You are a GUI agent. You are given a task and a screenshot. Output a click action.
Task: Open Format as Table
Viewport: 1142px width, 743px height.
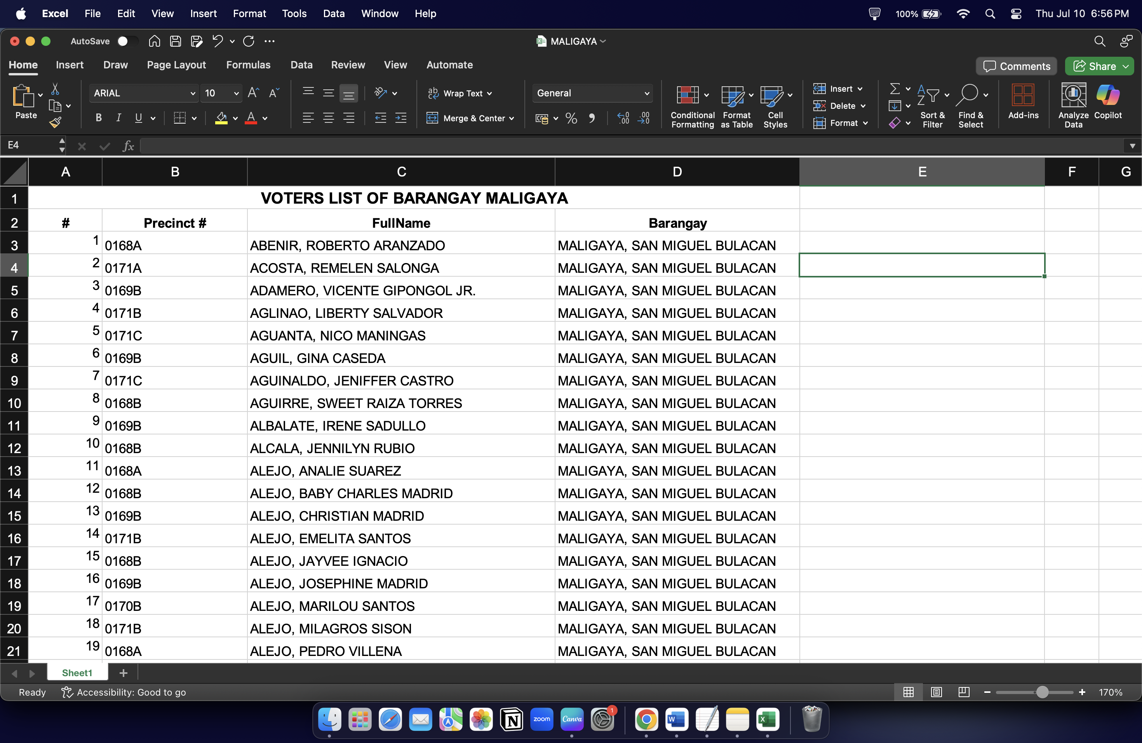click(736, 106)
